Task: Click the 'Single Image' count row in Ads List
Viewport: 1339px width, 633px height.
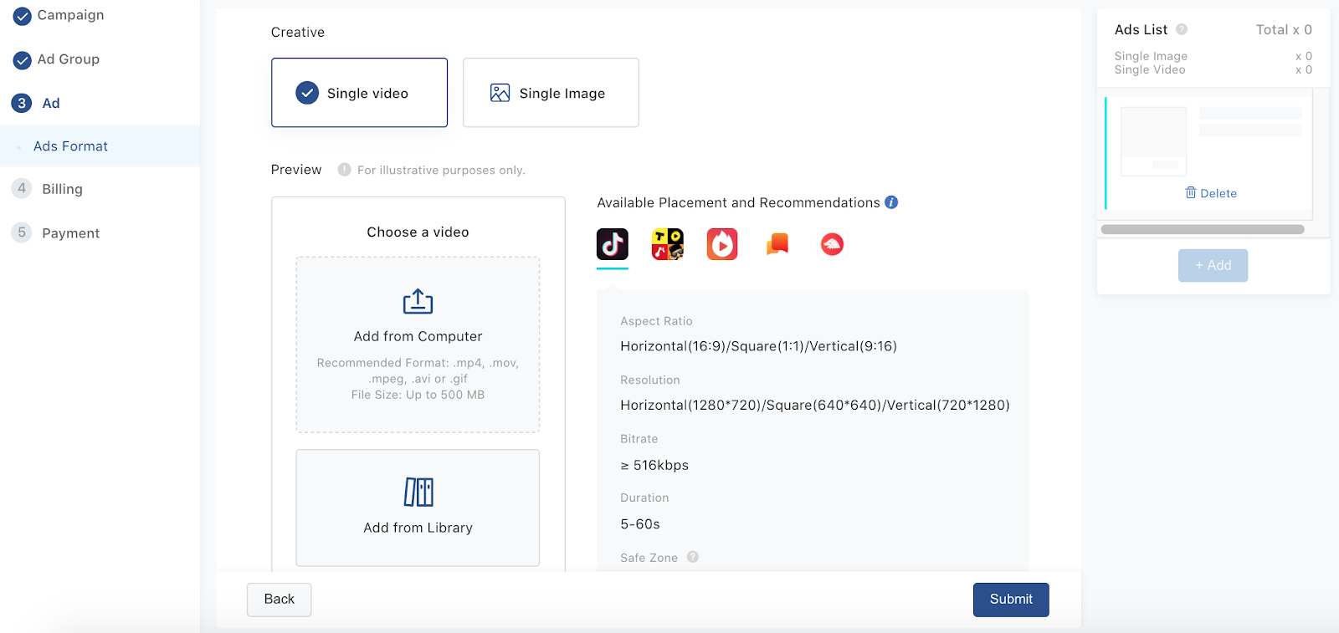Action: 1213,56
